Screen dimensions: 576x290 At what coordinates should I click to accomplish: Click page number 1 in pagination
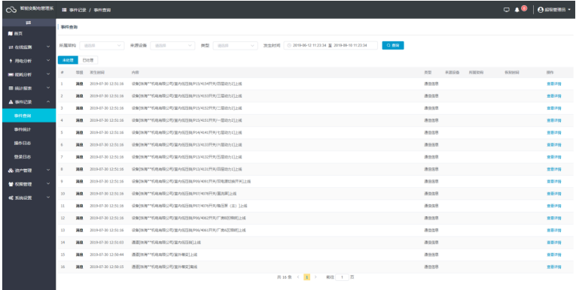click(306, 277)
